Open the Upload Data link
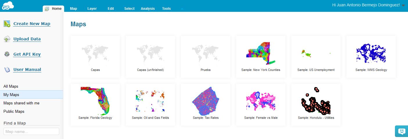Image resolution: width=408 pixels, height=139 pixels. pyautogui.click(x=27, y=39)
